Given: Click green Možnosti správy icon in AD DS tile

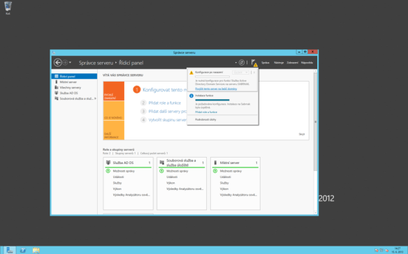Looking at the screenshot, I should point(108,171).
